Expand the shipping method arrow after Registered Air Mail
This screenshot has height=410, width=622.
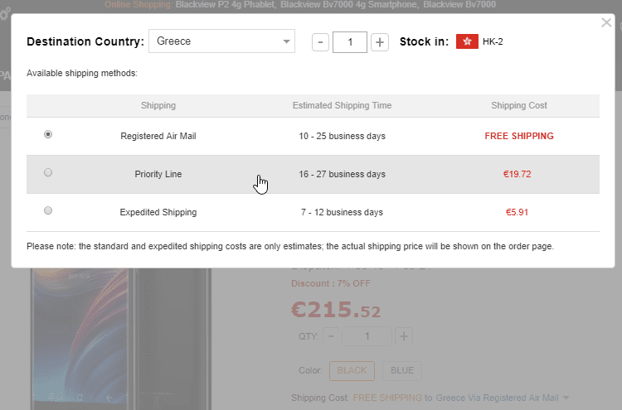[566, 398]
